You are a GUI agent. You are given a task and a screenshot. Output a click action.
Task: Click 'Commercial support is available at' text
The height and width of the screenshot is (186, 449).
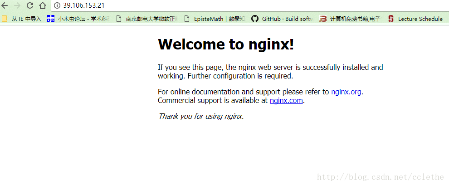click(x=213, y=101)
